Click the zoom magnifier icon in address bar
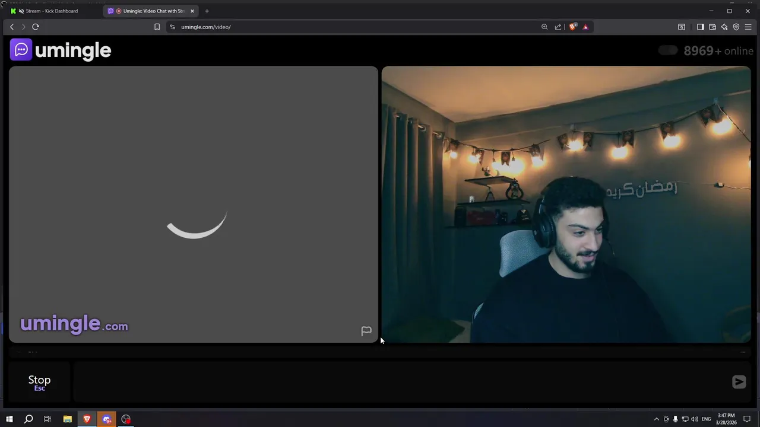The image size is (760, 427). click(x=544, y=27)
